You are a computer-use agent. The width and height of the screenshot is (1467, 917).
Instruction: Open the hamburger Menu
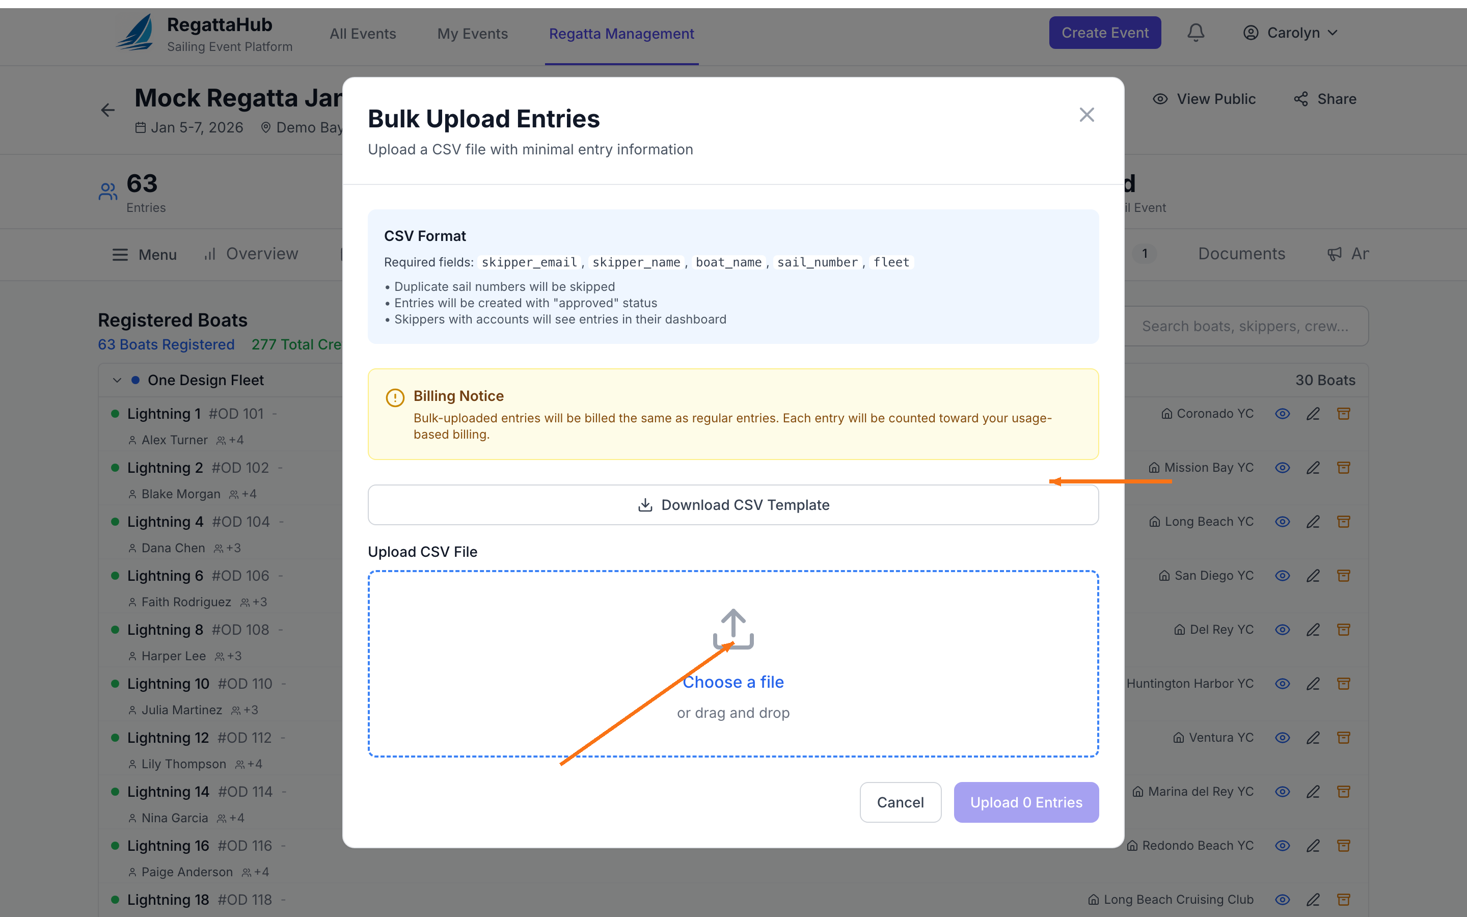tap(144, 254)
